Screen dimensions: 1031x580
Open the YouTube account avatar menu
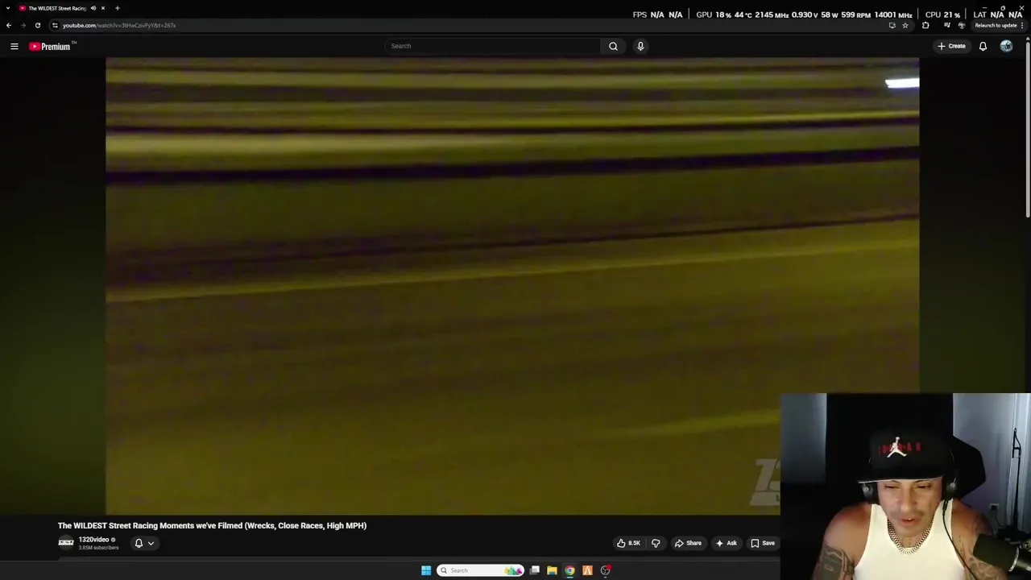click(1006, 46)
